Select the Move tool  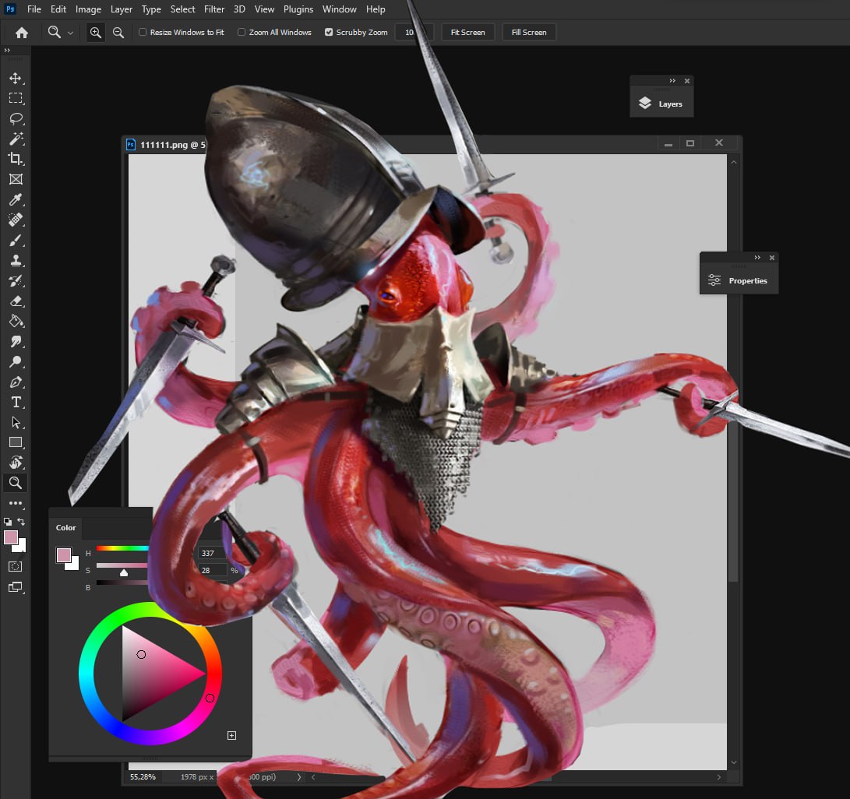(15, 78)
